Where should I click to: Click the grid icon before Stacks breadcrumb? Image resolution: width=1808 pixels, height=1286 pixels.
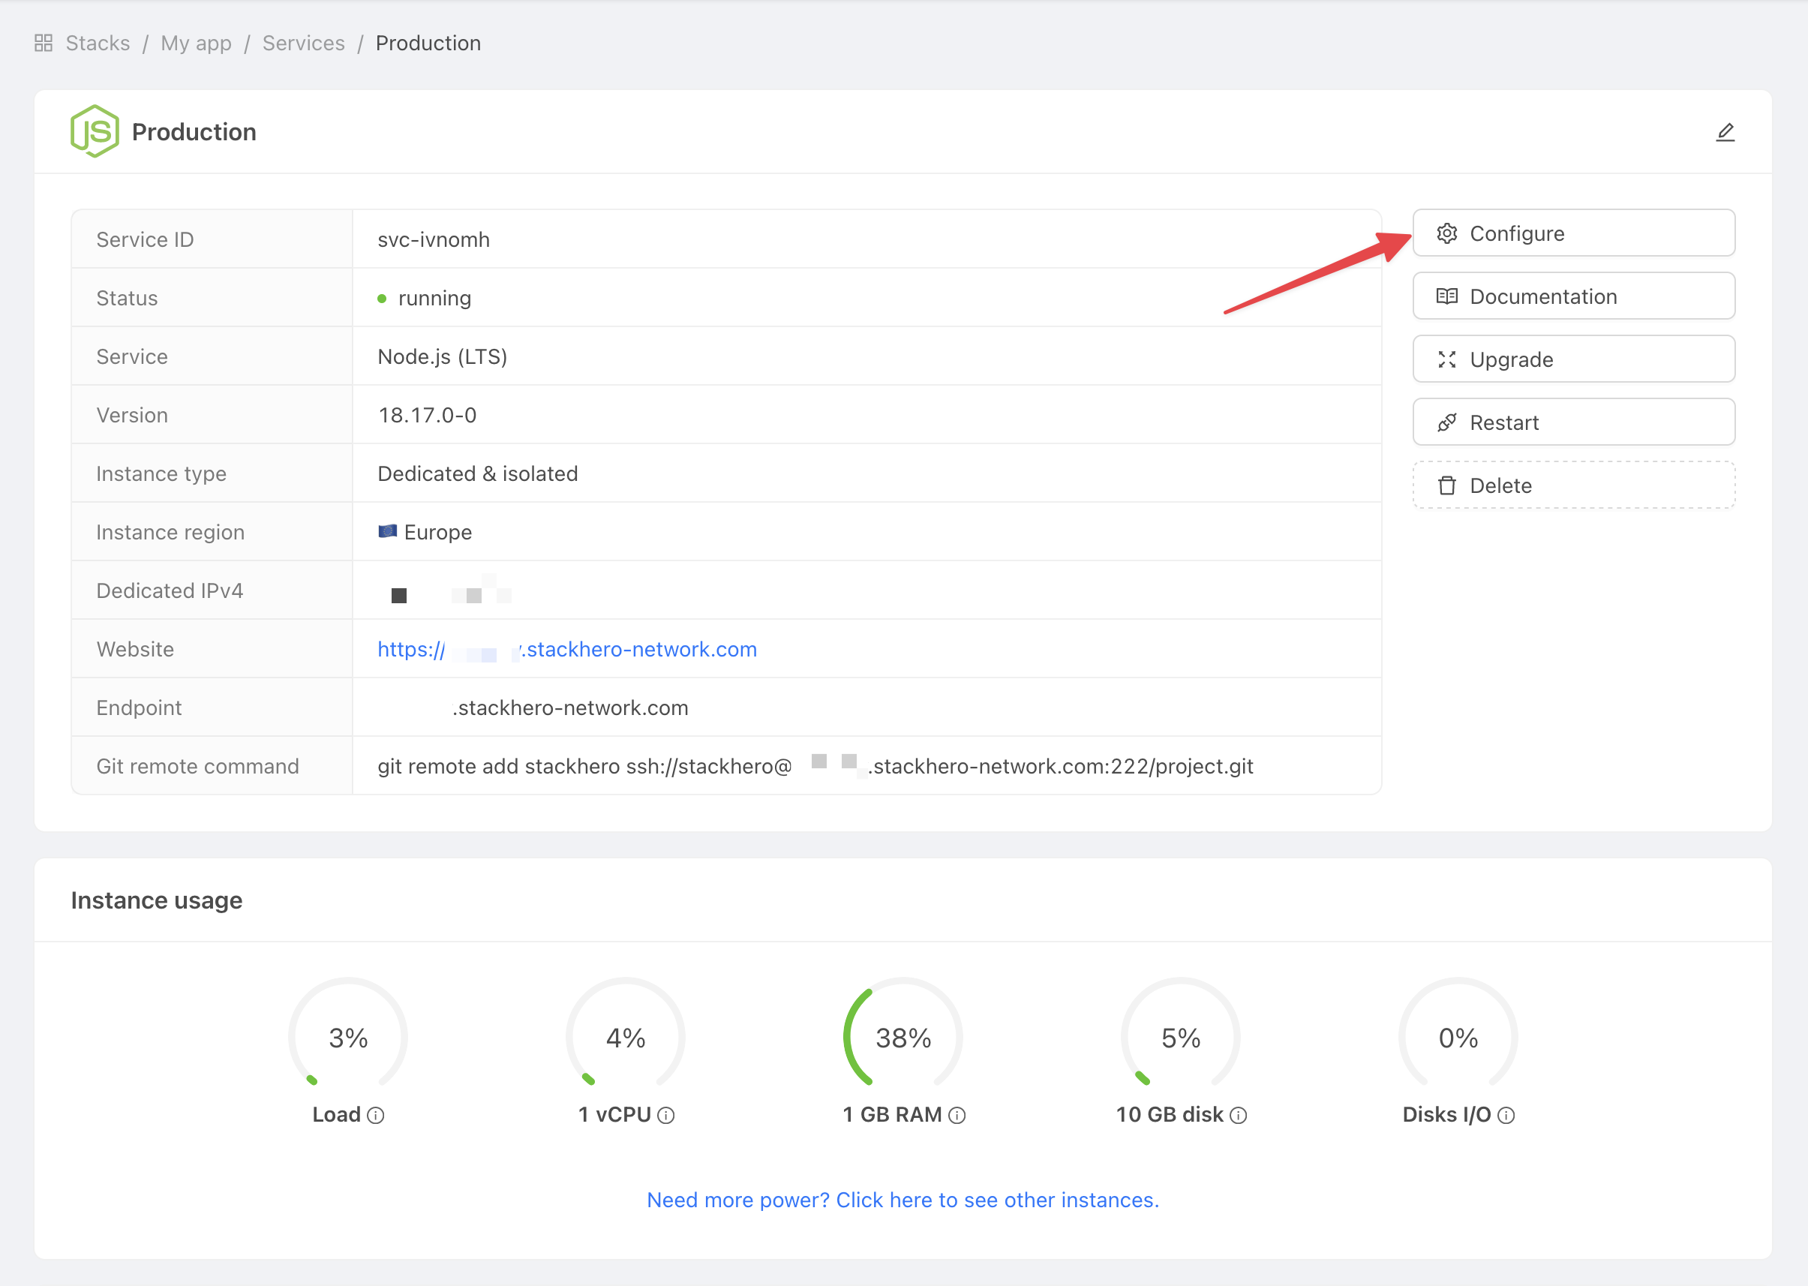[44, 43]
